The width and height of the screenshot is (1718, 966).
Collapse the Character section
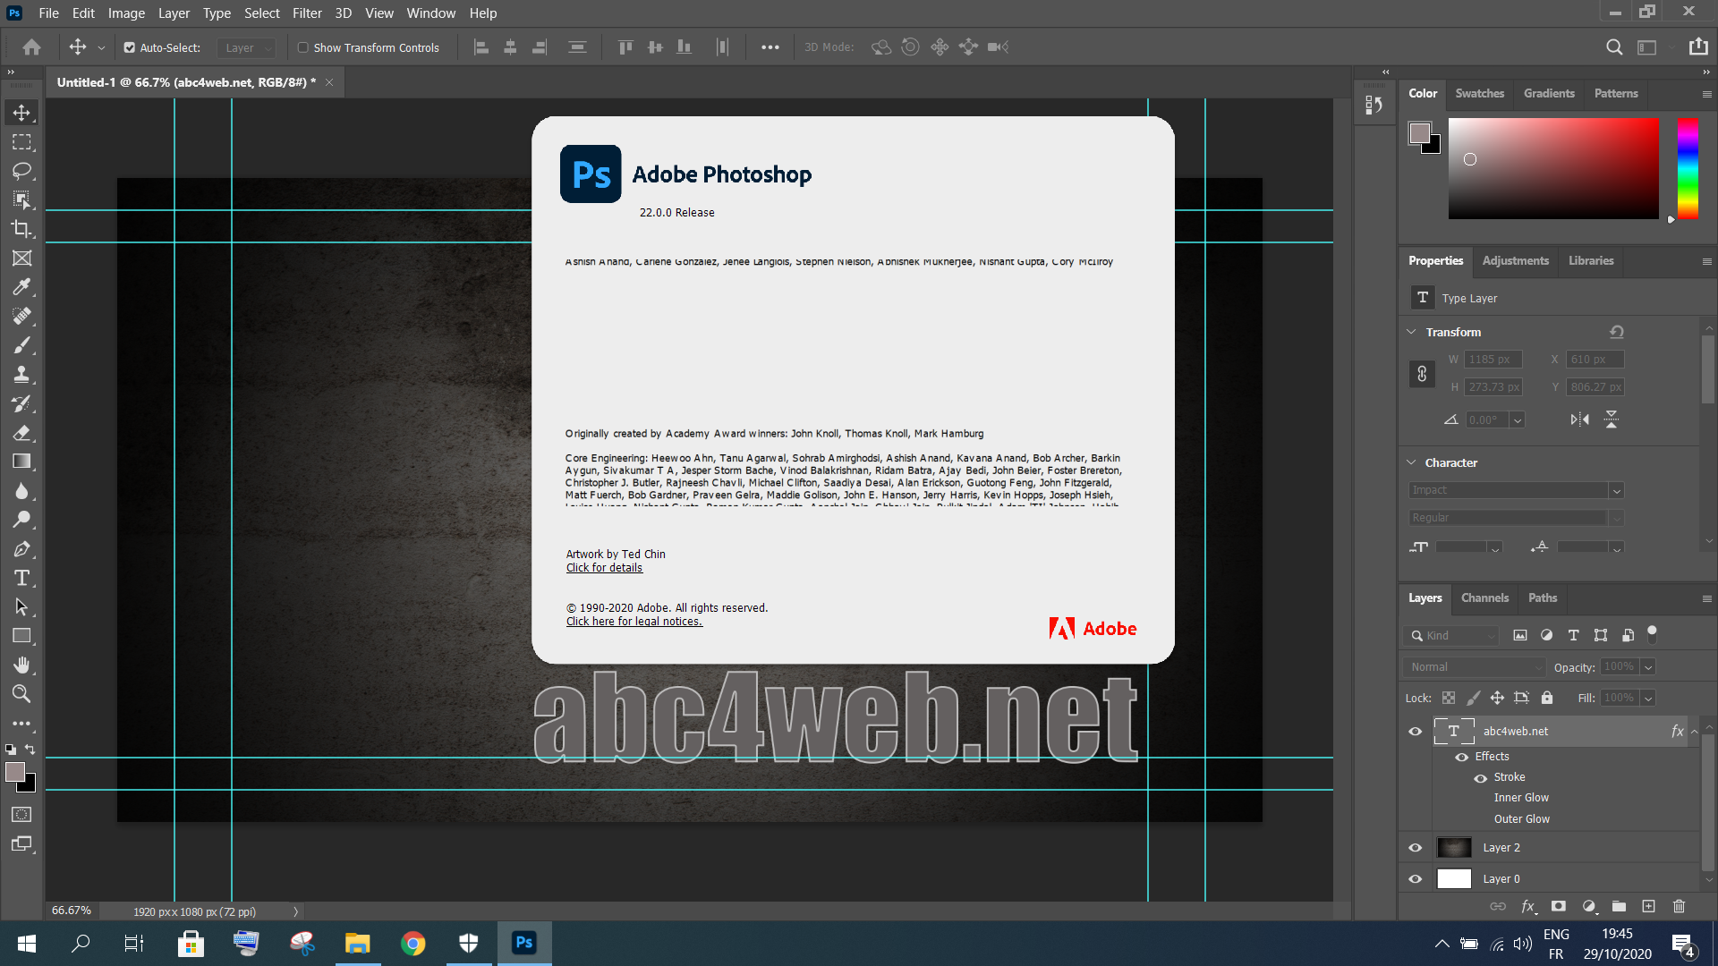point(1411,462)
